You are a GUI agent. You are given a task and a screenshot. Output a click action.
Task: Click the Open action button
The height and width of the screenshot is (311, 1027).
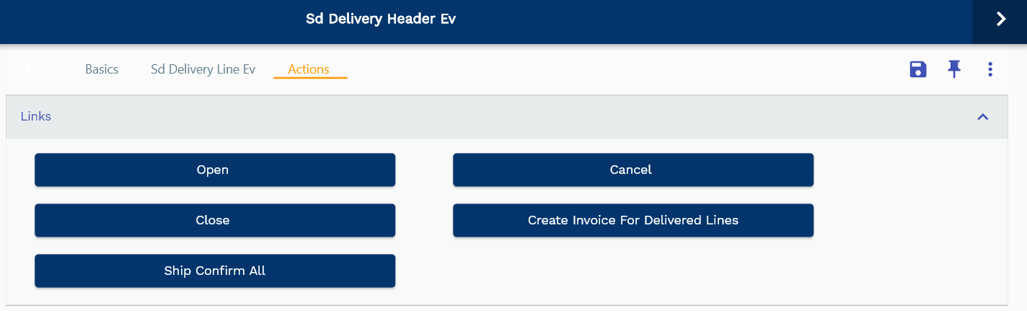(215, 170)
